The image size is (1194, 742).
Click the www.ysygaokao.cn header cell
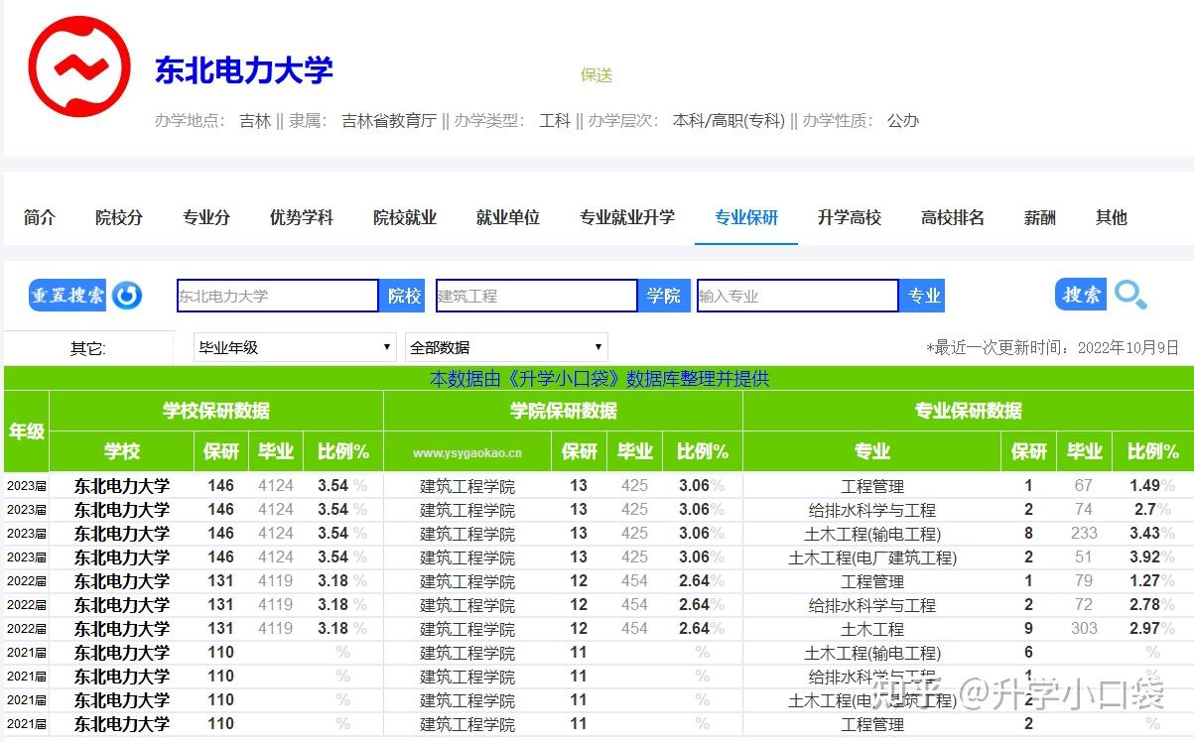(467, 452)
